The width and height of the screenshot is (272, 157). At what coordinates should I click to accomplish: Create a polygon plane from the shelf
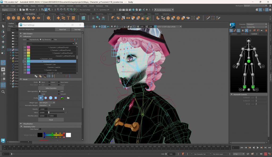pos(33,18)
